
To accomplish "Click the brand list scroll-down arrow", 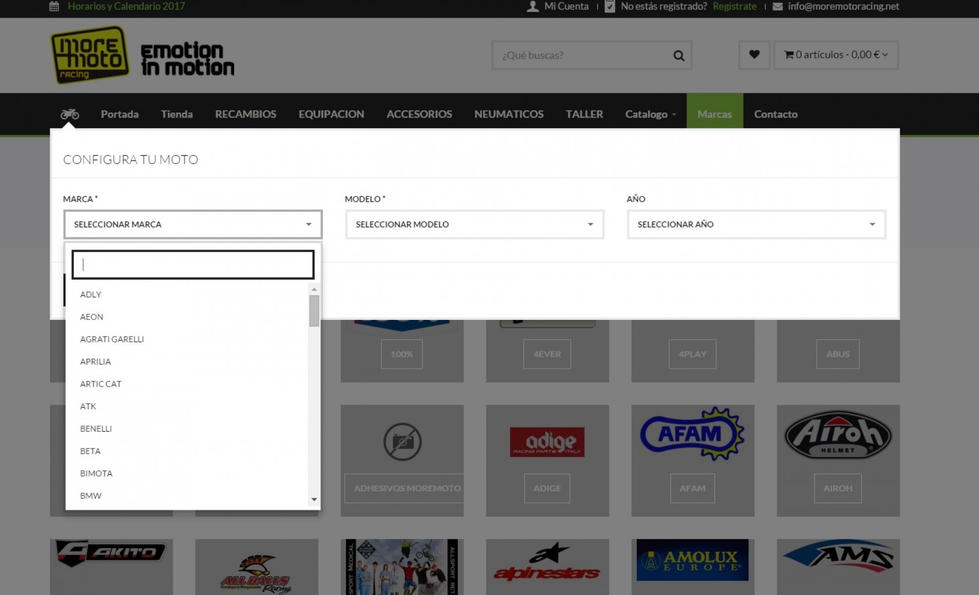I will tap(314, 499).
